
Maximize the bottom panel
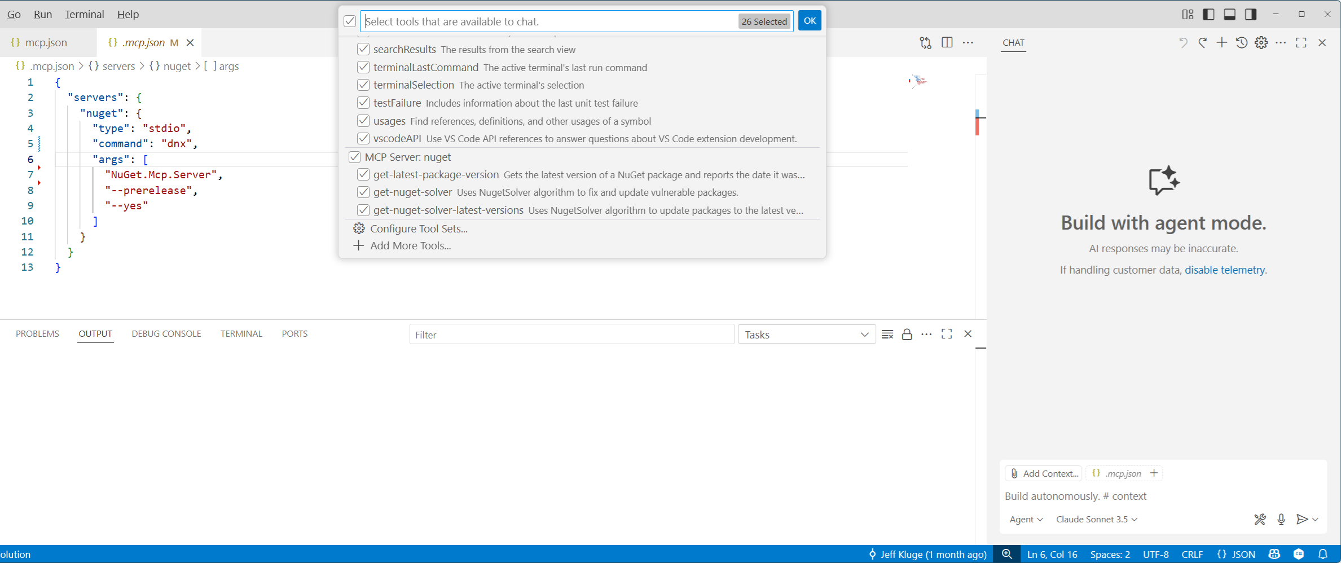947,334
